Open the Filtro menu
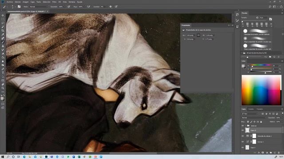This screenshot has width=284, height=159. pos(54,2)
